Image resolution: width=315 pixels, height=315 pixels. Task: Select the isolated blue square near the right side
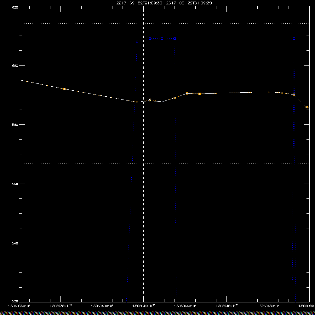click(294, 38)
